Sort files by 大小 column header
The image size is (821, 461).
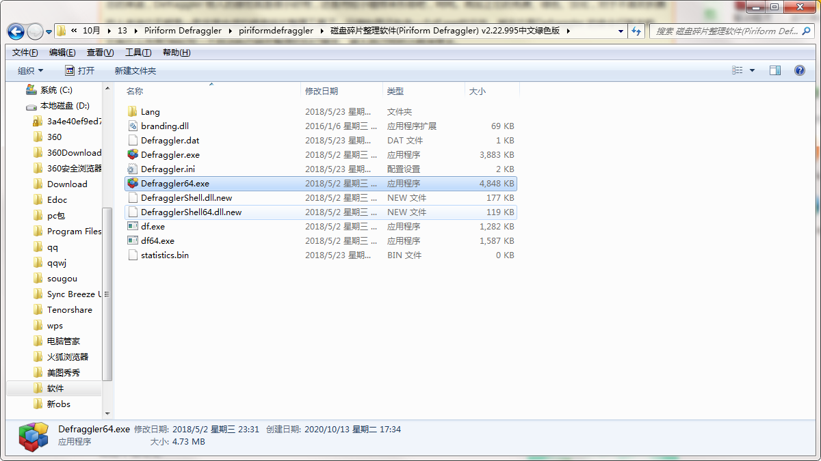point(493,91)
